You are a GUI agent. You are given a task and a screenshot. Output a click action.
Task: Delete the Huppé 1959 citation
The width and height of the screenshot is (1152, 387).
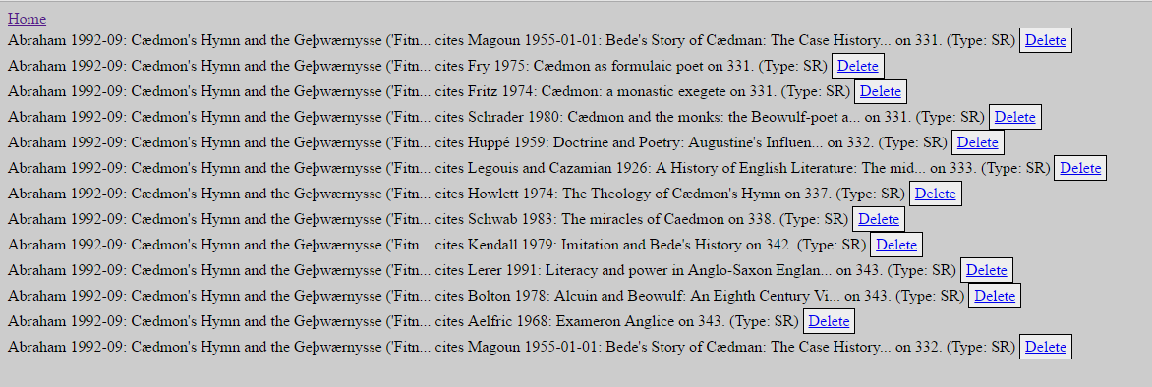click(978, 142)
